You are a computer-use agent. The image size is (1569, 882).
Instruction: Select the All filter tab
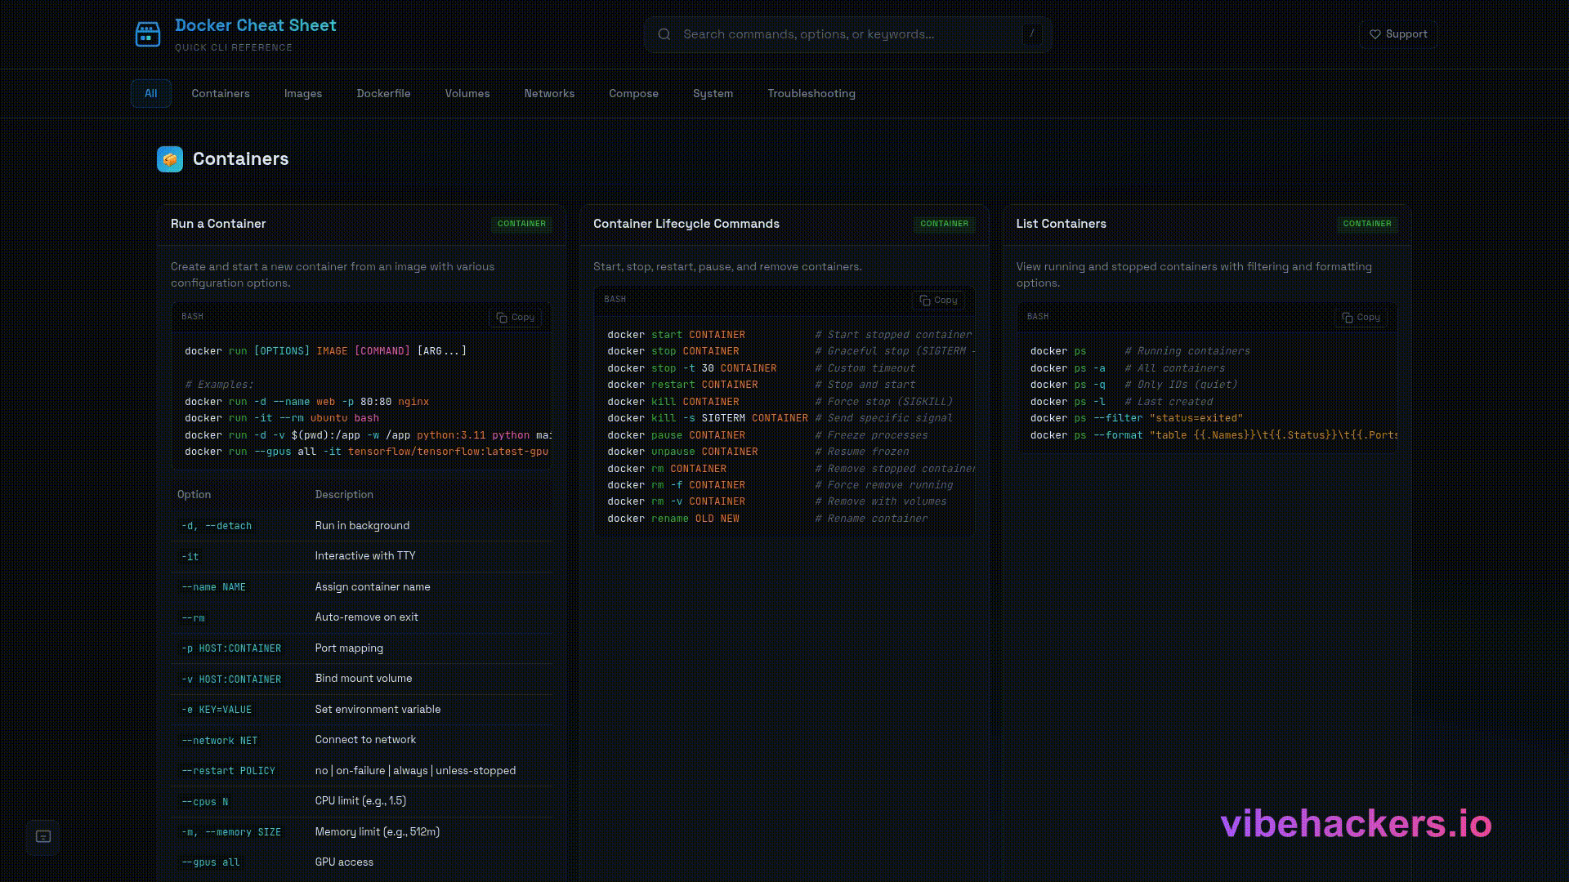point(151,94)
